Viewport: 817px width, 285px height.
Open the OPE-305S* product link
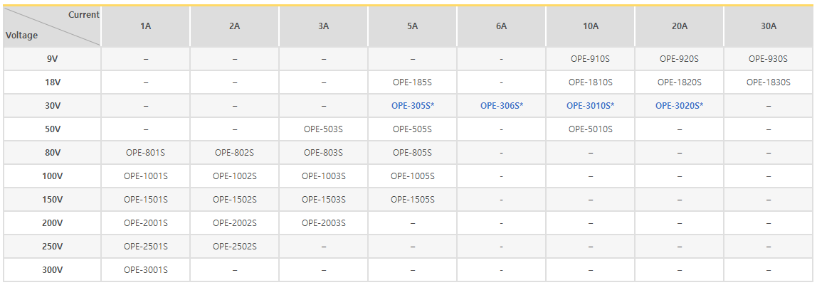413,106
